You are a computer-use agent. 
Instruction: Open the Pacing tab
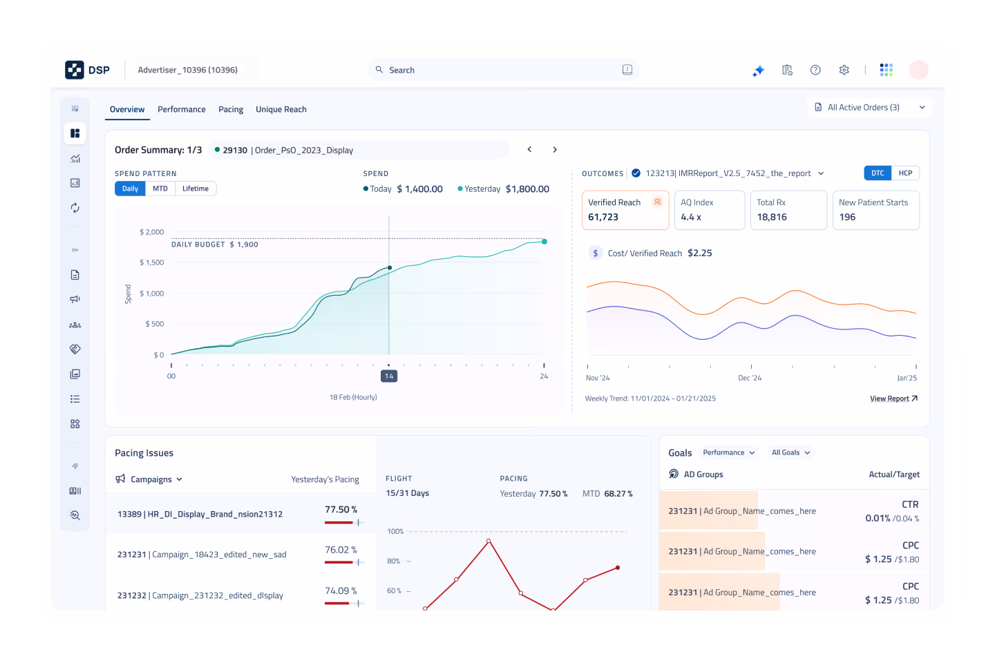tap(231, 110)
